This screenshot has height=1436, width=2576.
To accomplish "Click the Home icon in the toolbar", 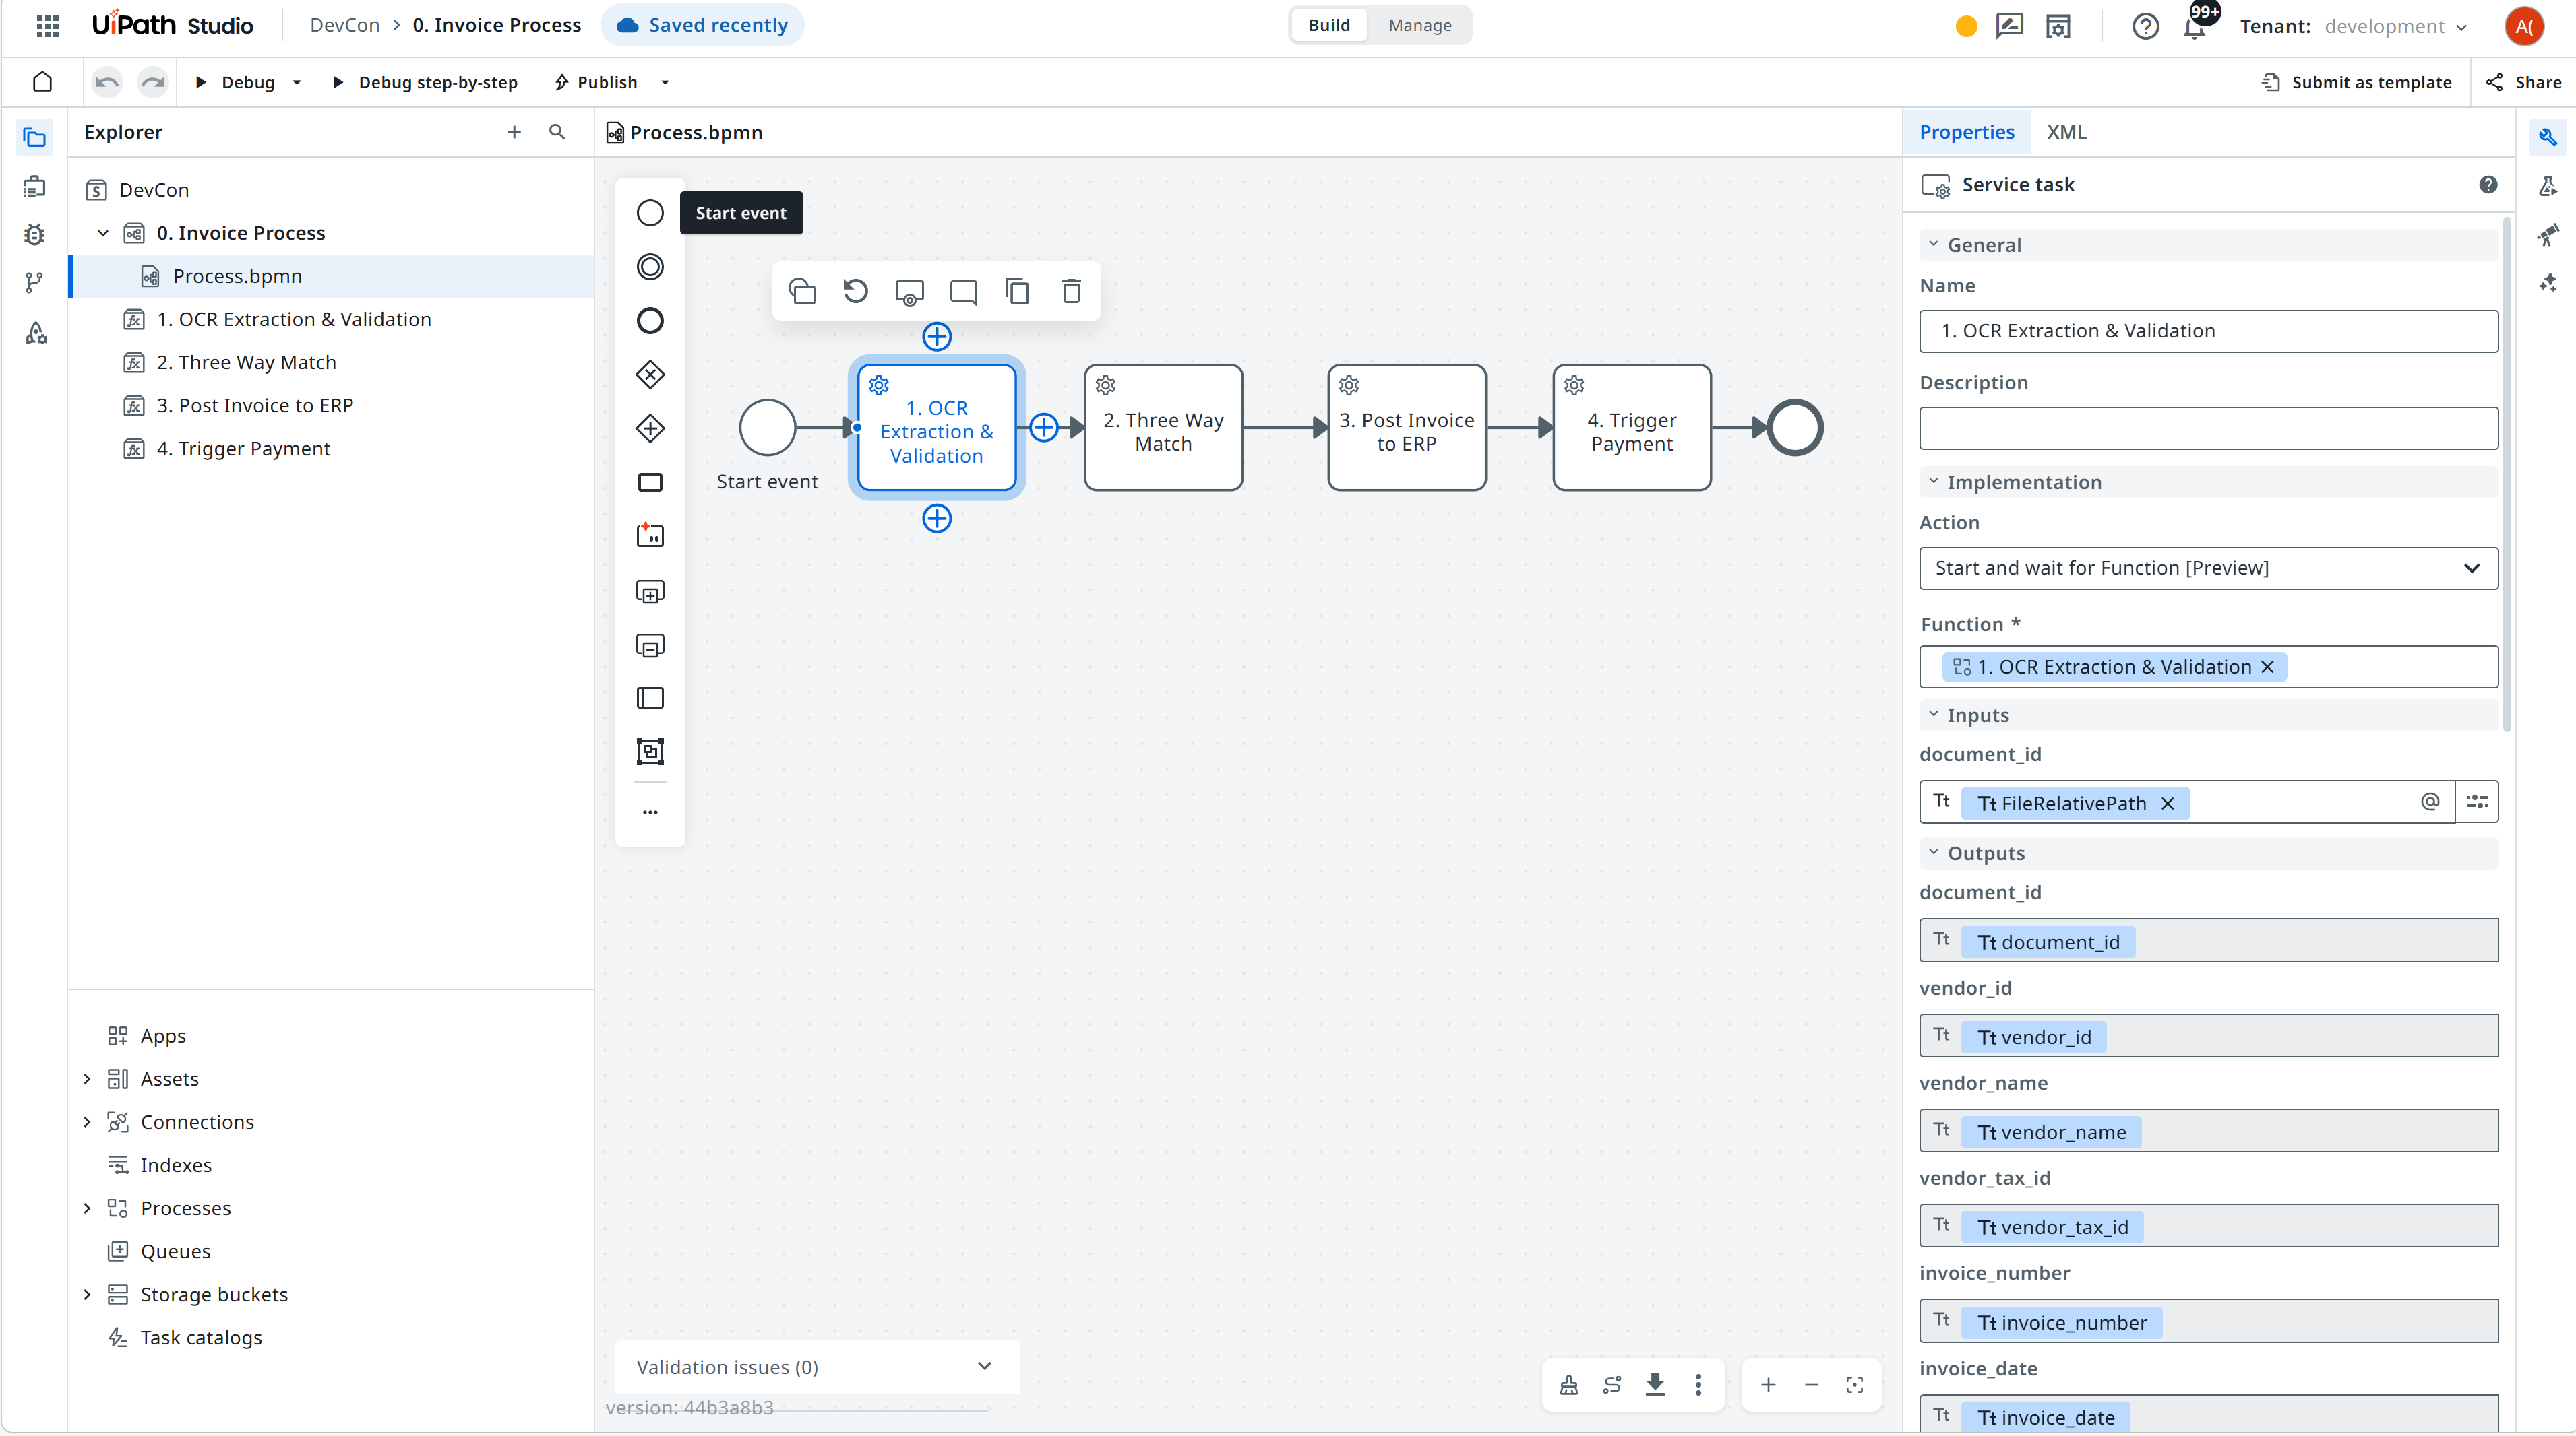I will pyautogui.click(x=42, y=82).
